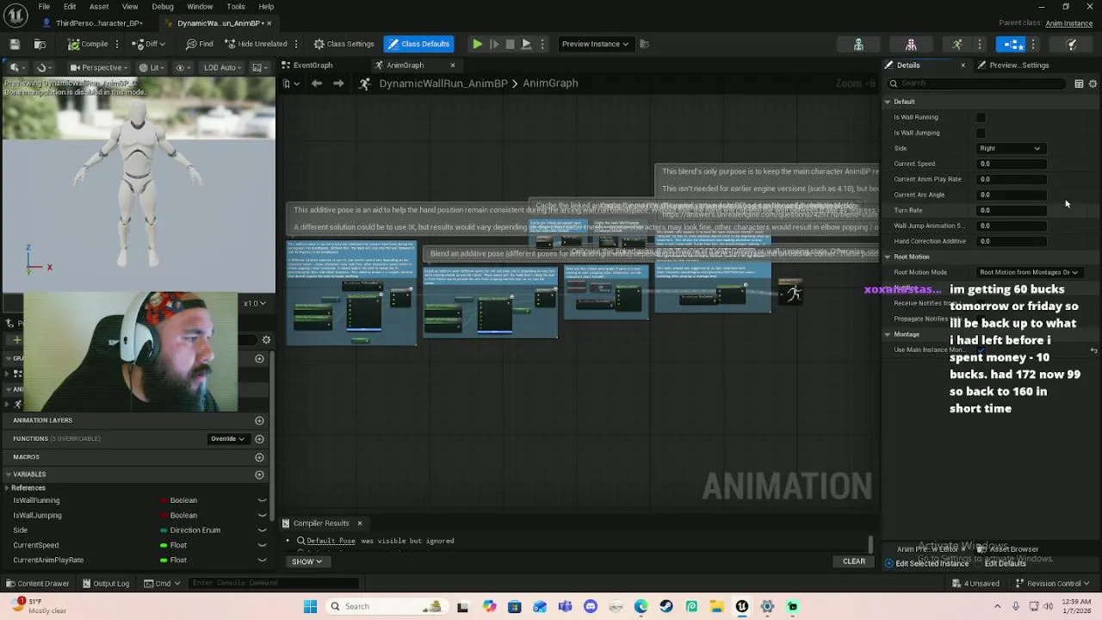Open Physics editor mode icon
Image resolution: width=1102 pixels, height=620 pixels.
tap(1072, 44)
